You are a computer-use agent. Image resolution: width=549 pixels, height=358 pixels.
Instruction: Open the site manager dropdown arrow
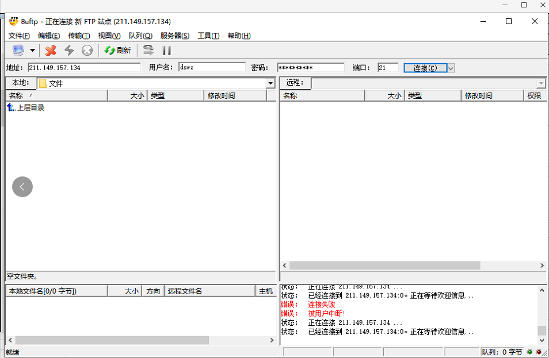point(32,51)
